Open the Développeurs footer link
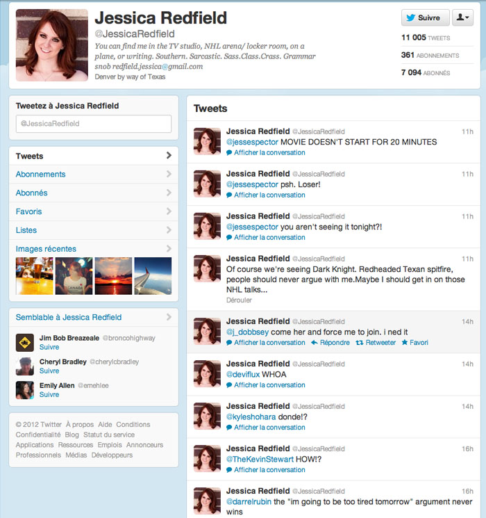The width and height of the screenshot is (486, 518). (x=112, y=455)
